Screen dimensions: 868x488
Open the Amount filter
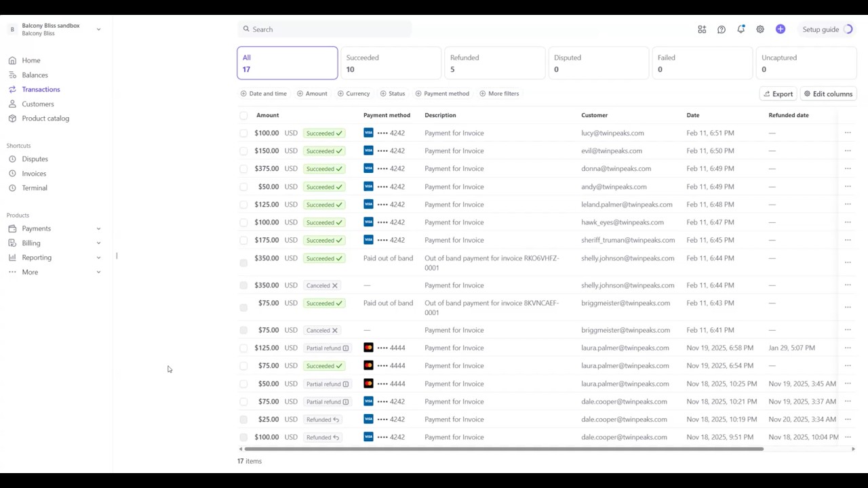click(x=312, y=94)
